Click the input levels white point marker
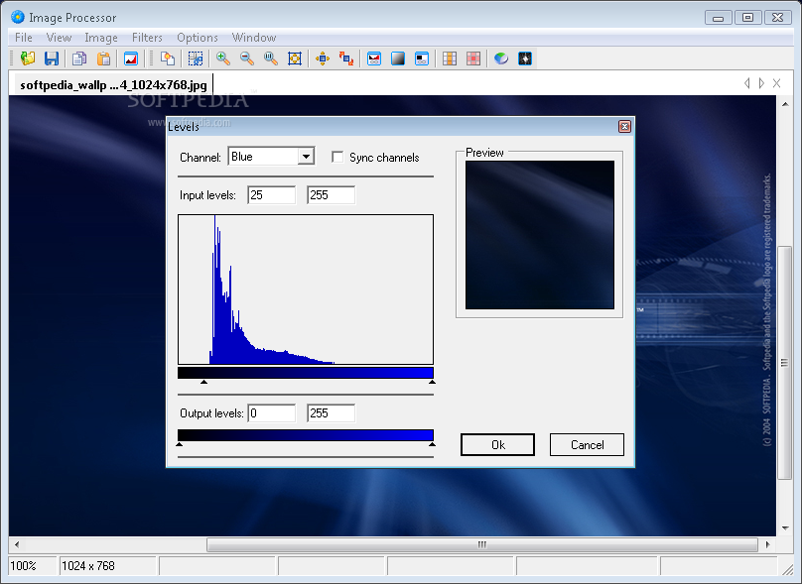802x584 pixels. click(432, 382)
